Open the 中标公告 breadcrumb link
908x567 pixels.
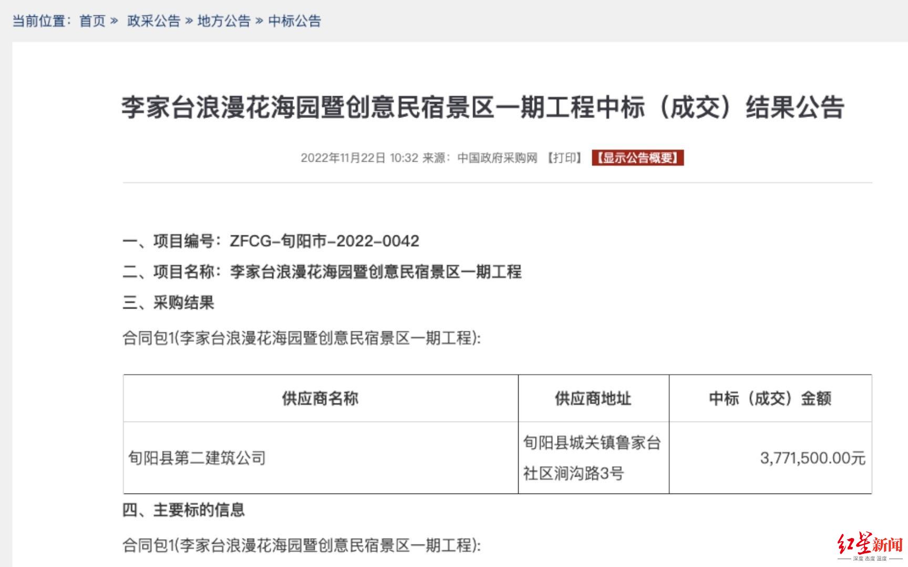point(294,21)
